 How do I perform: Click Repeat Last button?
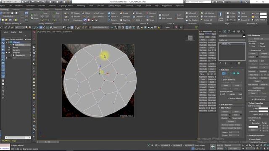tap(258, 39)
